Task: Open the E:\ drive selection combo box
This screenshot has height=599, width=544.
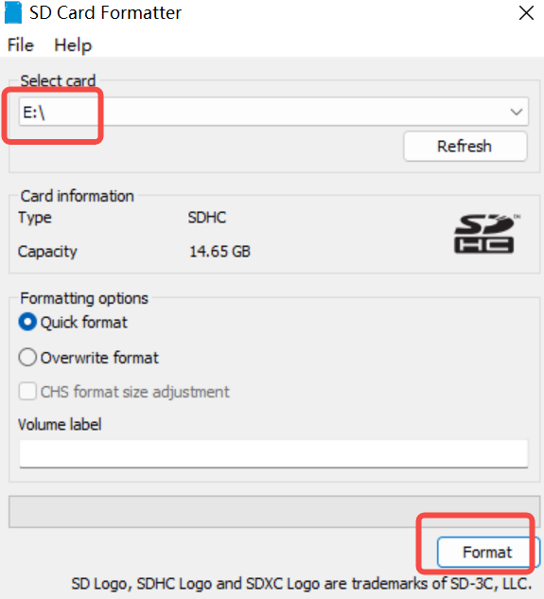Action: [273, 112]
